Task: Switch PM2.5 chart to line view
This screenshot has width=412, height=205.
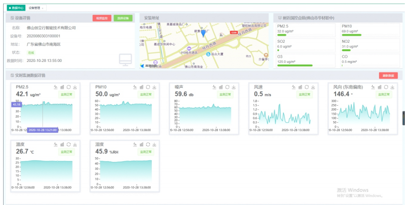Action: [56, 87]
